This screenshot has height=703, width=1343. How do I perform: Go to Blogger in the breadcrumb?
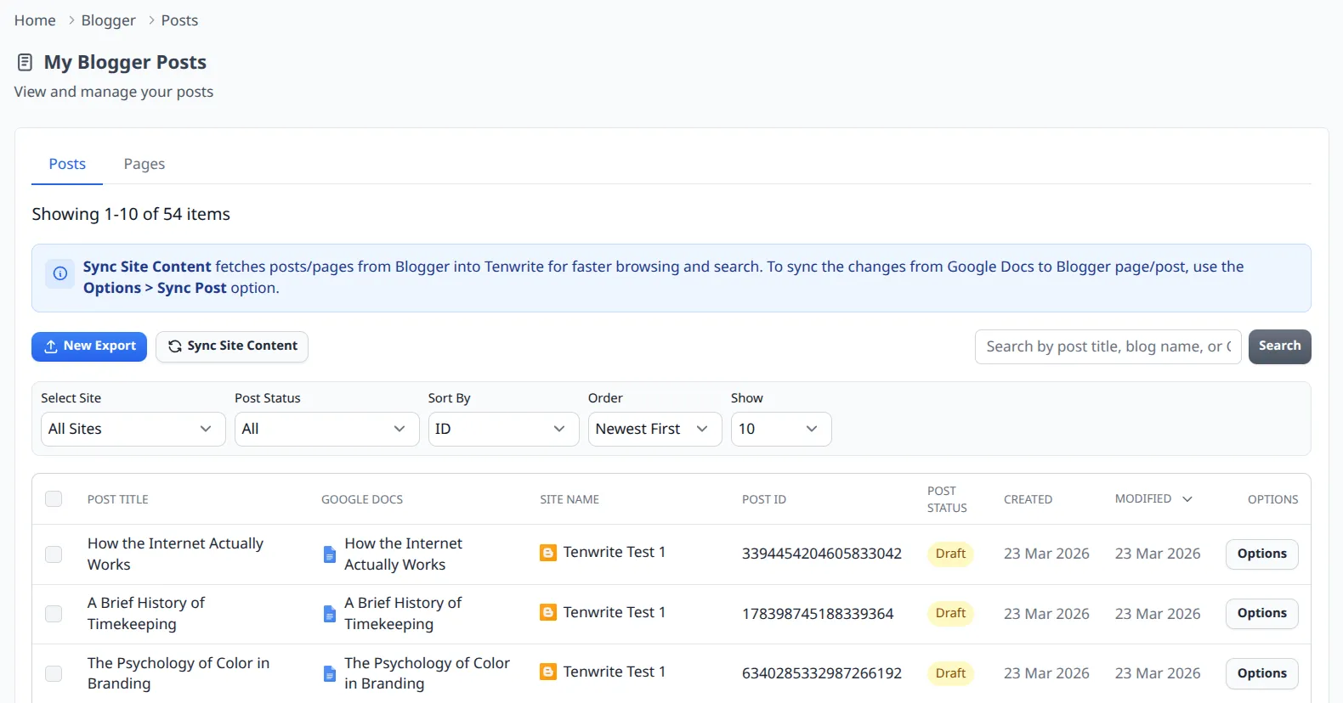point(109,20)
